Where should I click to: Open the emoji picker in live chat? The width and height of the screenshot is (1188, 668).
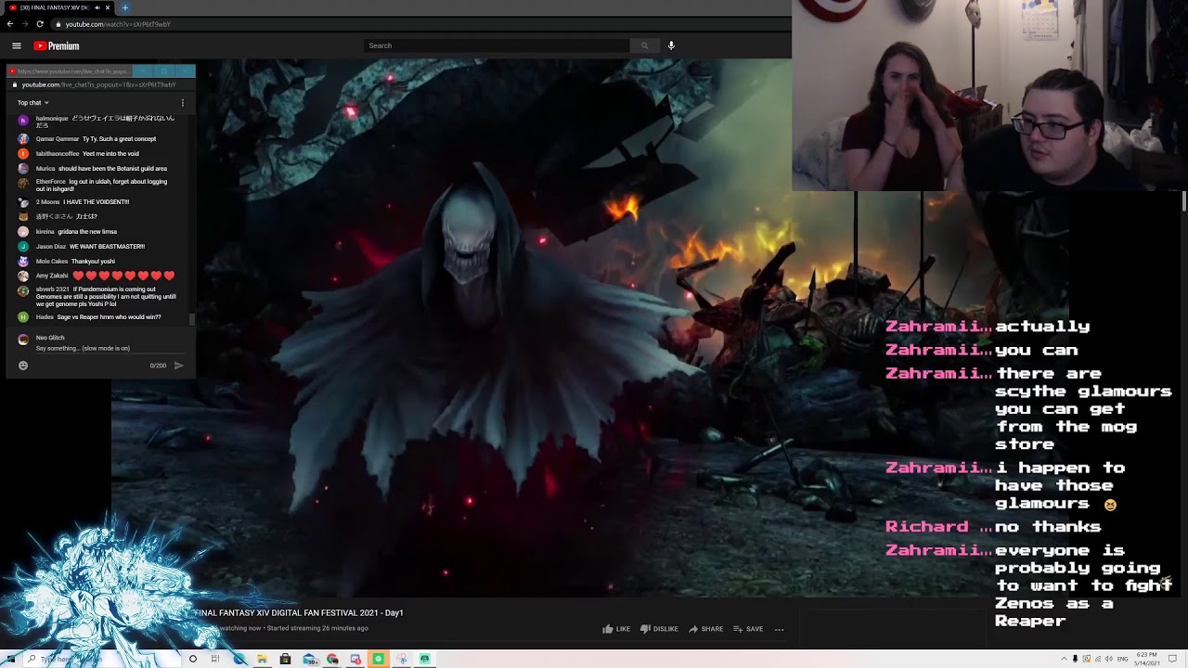point(23,366)
